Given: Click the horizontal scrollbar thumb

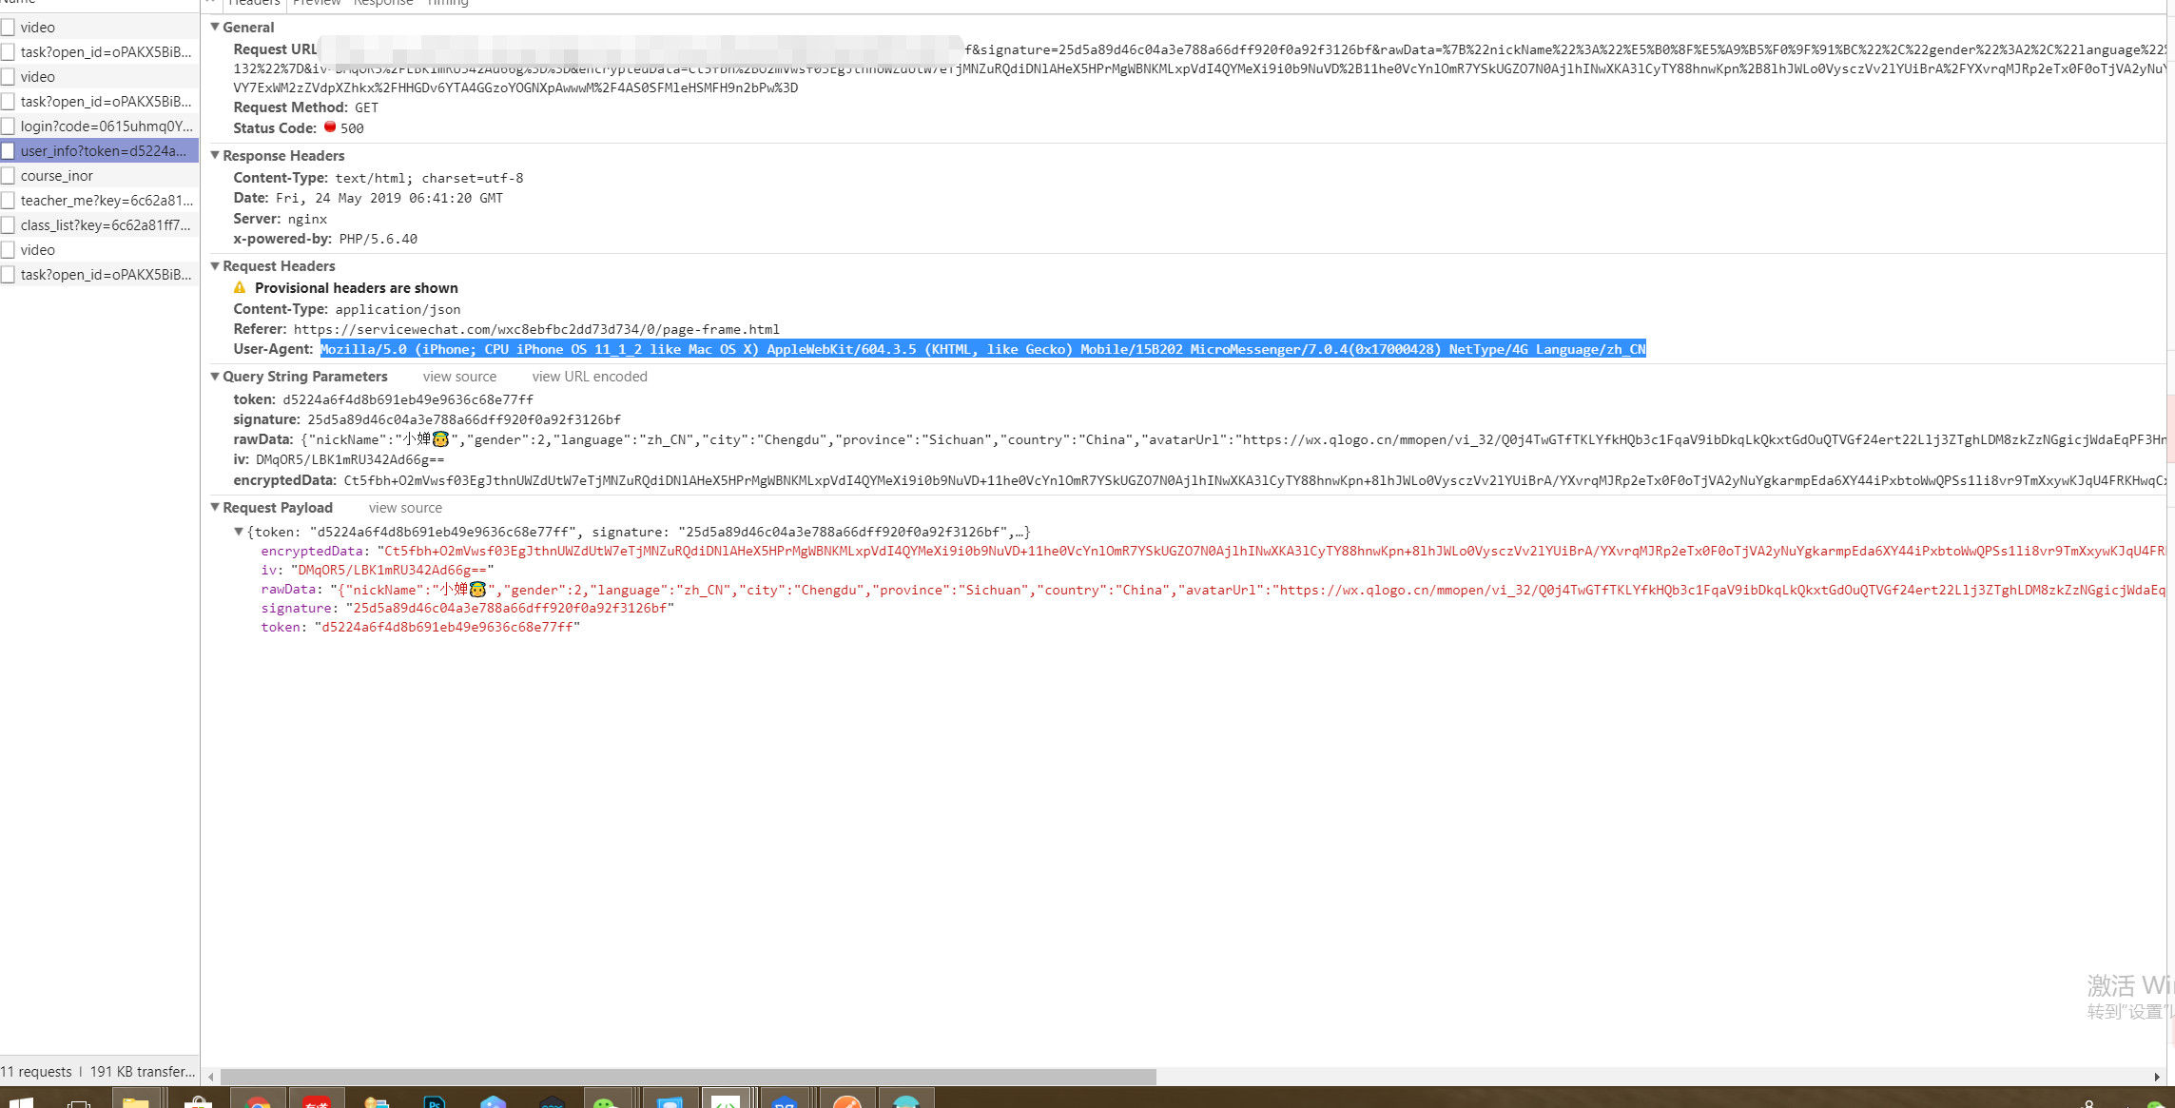Looking at the screenshot, I should (687, 1077).
